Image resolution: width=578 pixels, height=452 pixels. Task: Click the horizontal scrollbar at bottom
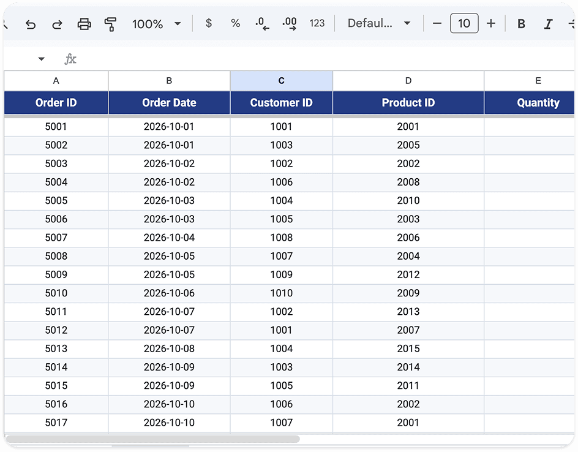(153, 439)
